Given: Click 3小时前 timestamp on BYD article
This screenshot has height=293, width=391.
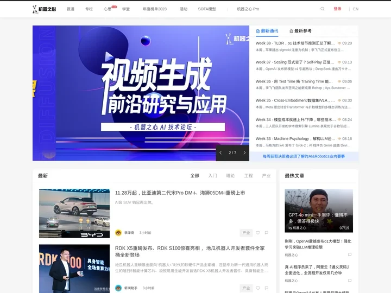Looking at the screenshot, I should point(145,233).
